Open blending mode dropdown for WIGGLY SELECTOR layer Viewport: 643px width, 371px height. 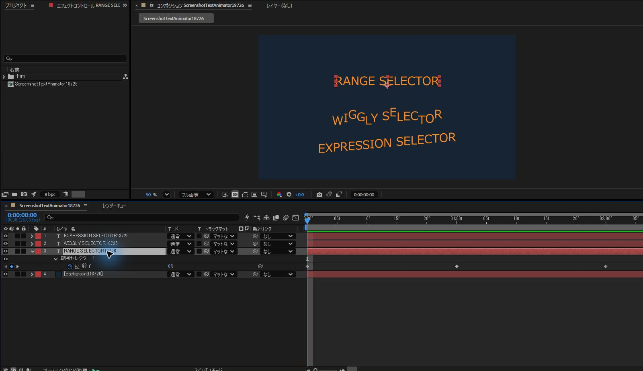click(180, 244)
